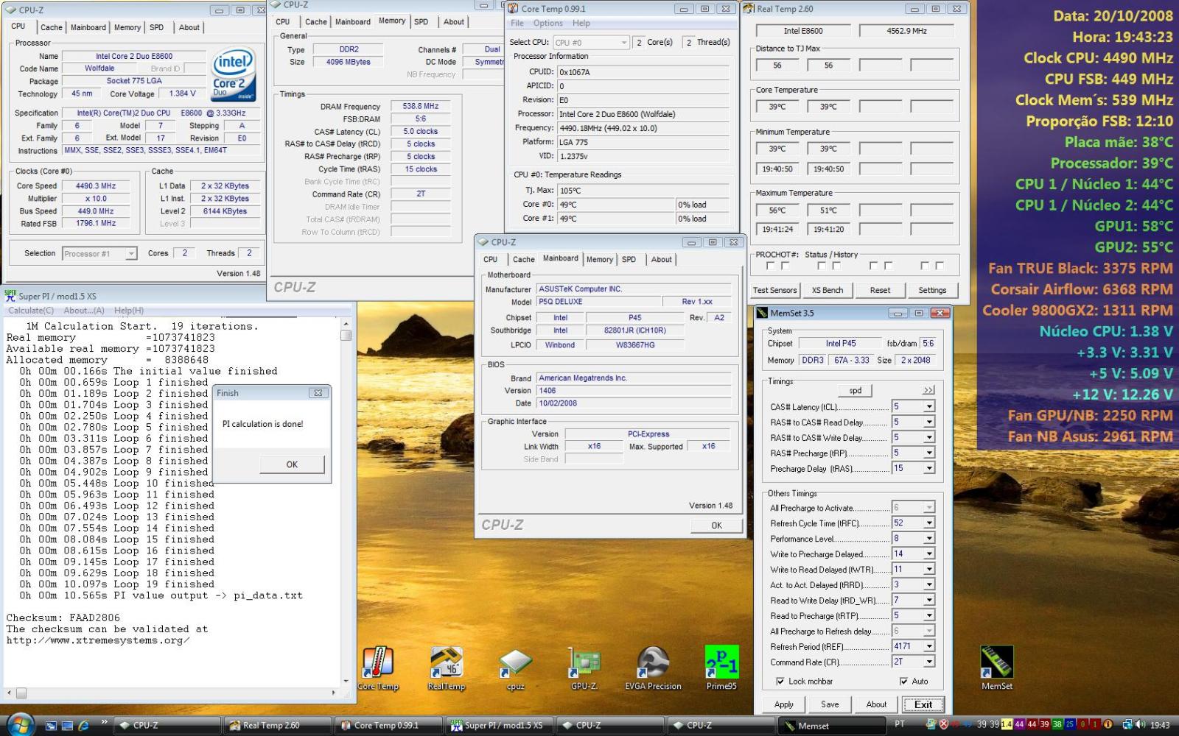This screenshot has height=736, width=1179.
Task: Click the Windows Messenger tray icon
Action: tap(930, 724)
